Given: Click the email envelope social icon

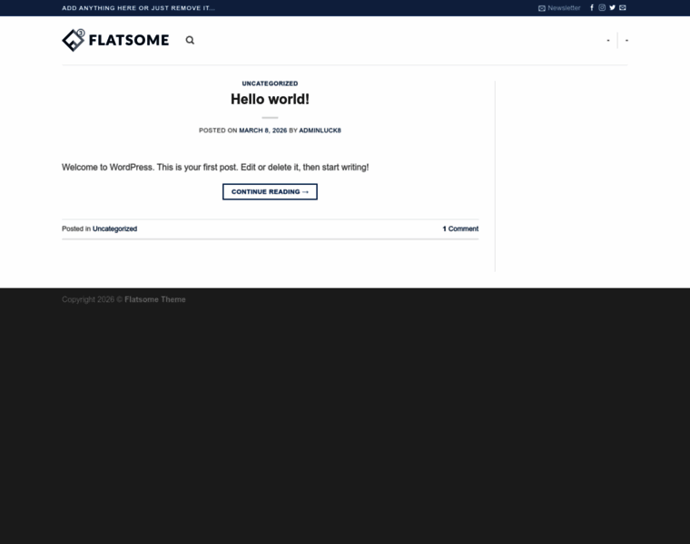Looking at the screenshot, I should (x=623, y=7).
